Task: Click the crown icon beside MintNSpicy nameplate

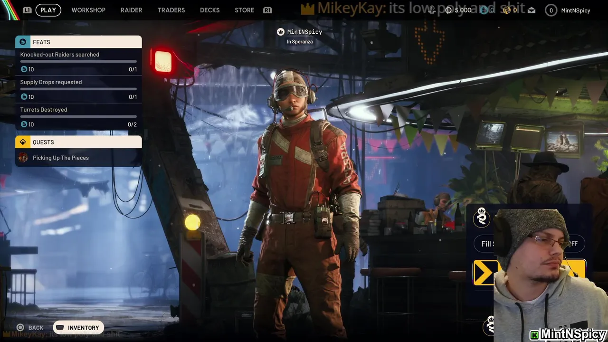Action: click(281, 32)
